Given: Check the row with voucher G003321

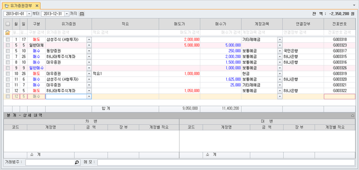Looking at the screenshot, I should pyautogui.click(x=8, y=85).
